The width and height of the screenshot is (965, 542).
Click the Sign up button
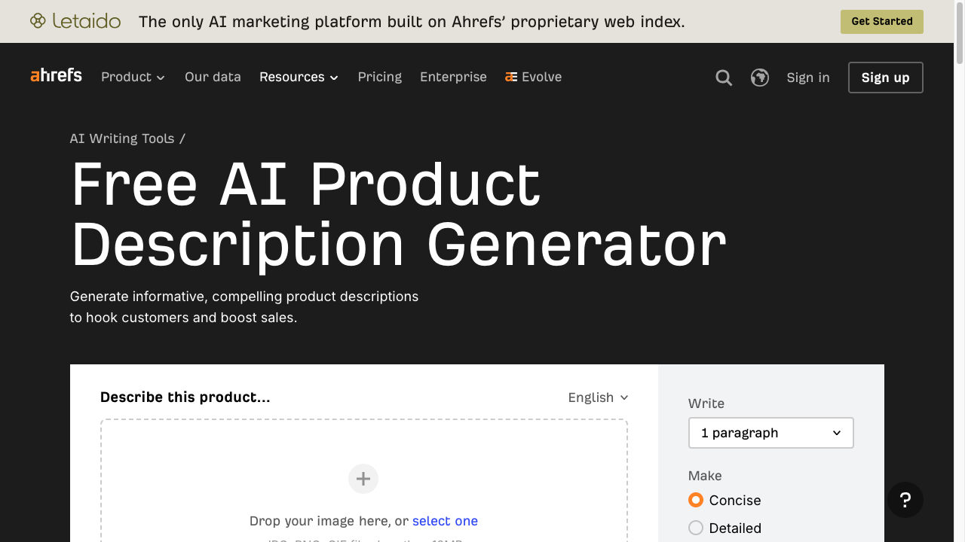click(886, 78)
